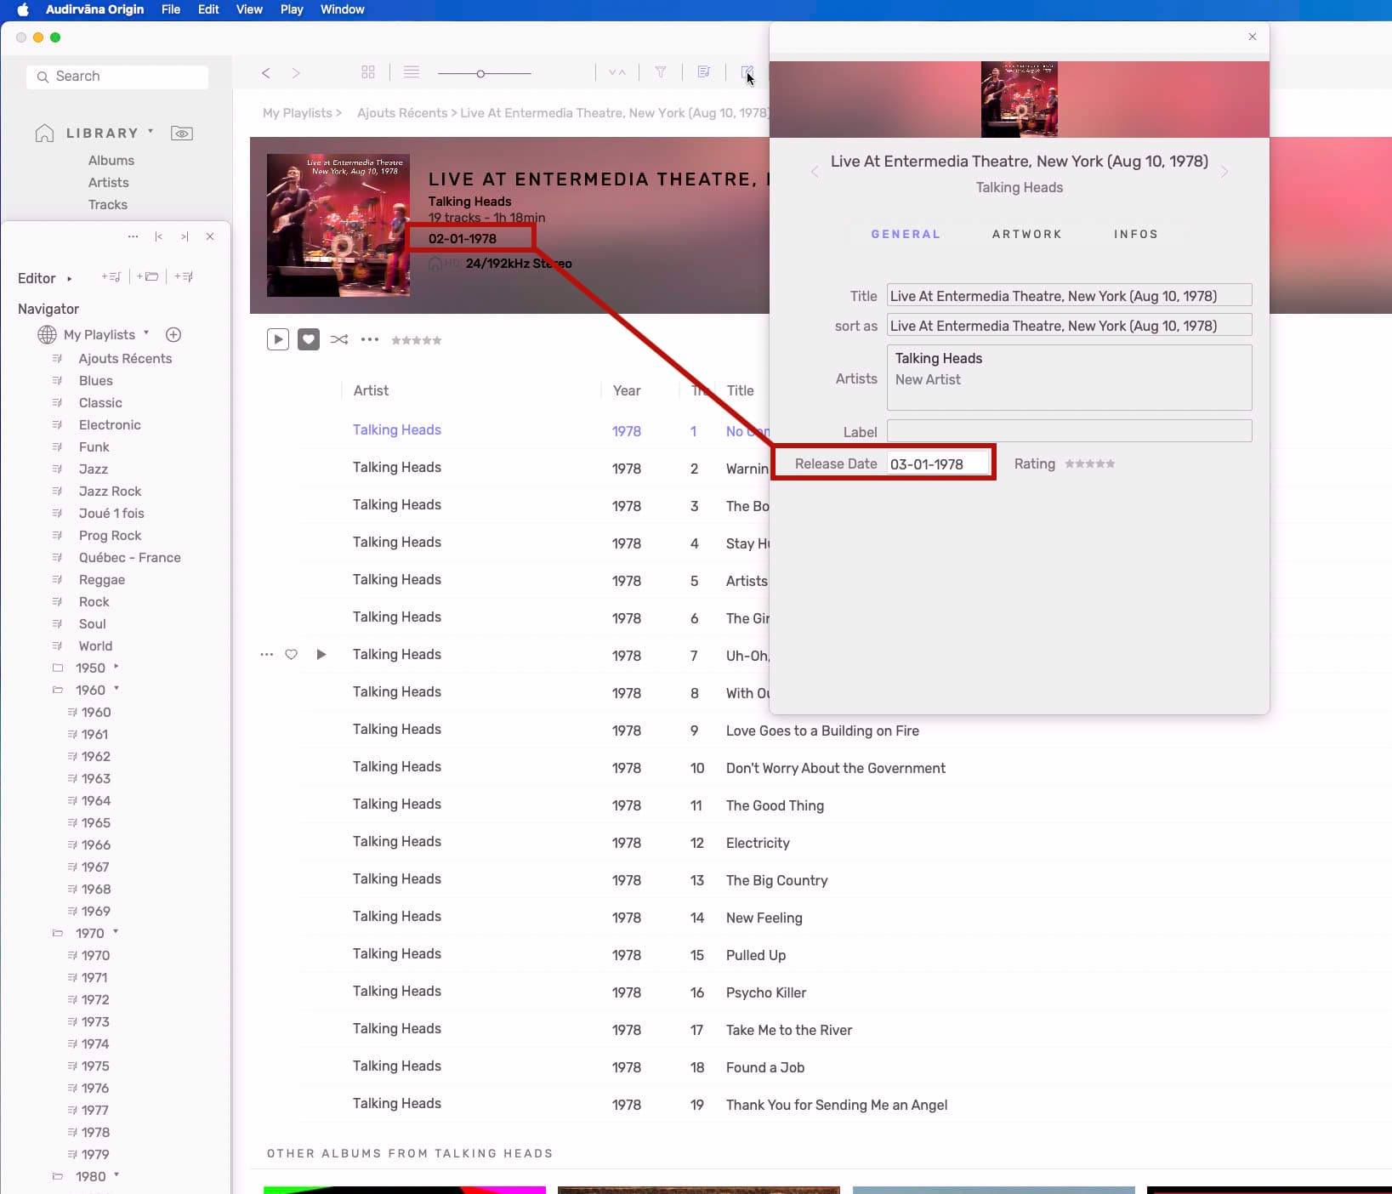
Task: Adjust the thumbnail size slider
Action: coord(480,74)
